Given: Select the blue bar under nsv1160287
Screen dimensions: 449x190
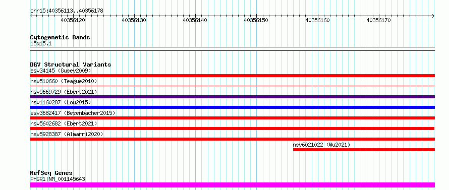Looking at the screenshot, I should 232,107.
